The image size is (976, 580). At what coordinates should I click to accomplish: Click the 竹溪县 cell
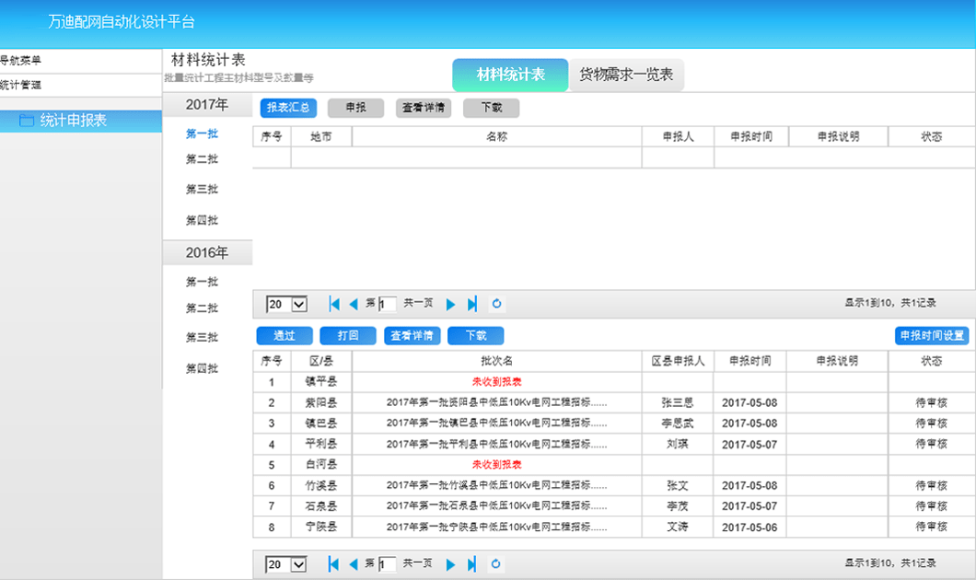pos(321,485)
